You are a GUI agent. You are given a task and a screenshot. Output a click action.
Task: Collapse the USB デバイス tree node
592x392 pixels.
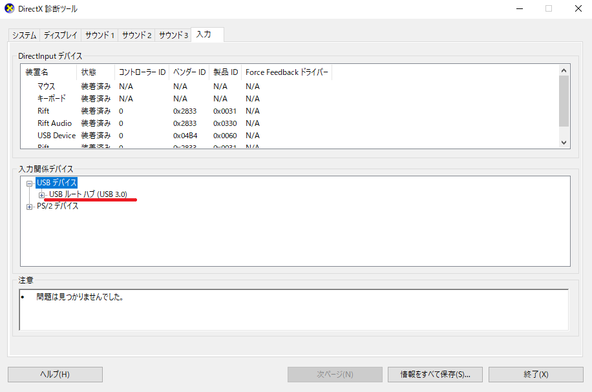29,183
